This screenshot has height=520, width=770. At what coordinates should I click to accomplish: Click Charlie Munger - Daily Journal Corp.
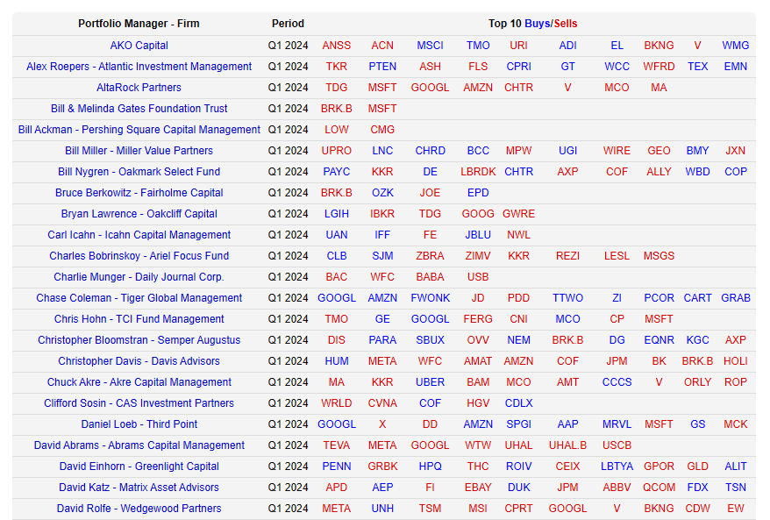[139, 277]
